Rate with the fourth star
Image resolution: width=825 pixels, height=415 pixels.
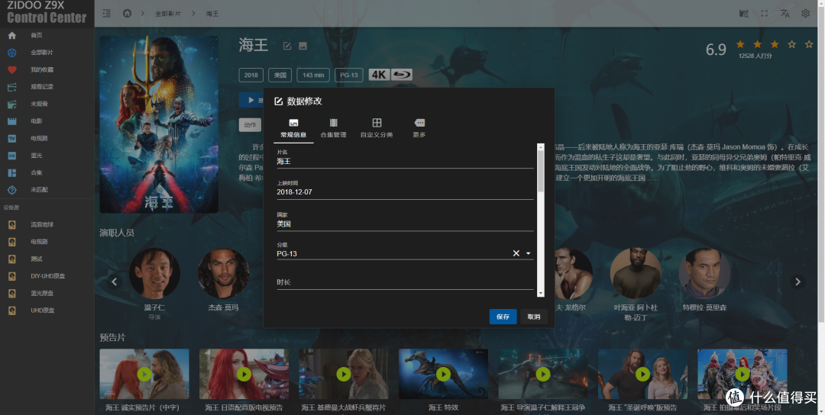click(x=792, y=44)
